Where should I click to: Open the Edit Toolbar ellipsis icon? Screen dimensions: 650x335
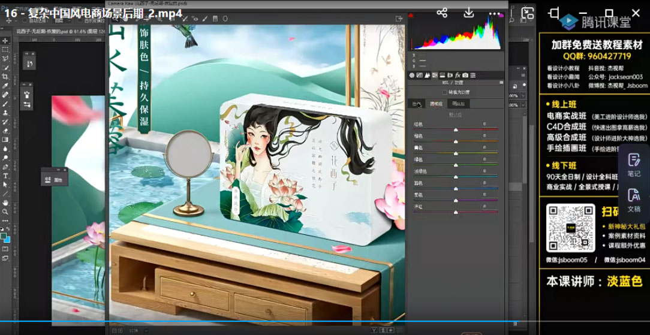(x=5, y=221)
